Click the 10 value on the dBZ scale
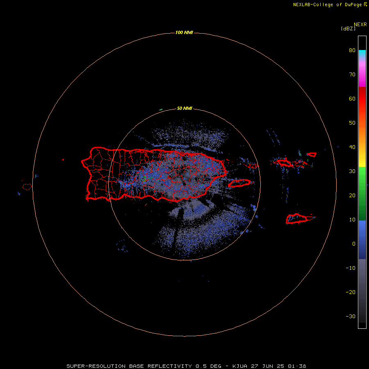The image size is (369, 369). [352, 220]
